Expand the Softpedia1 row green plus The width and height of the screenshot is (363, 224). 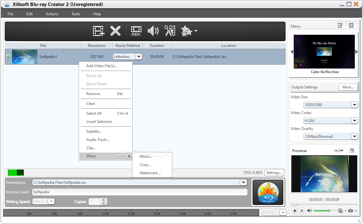pos(8,57)
